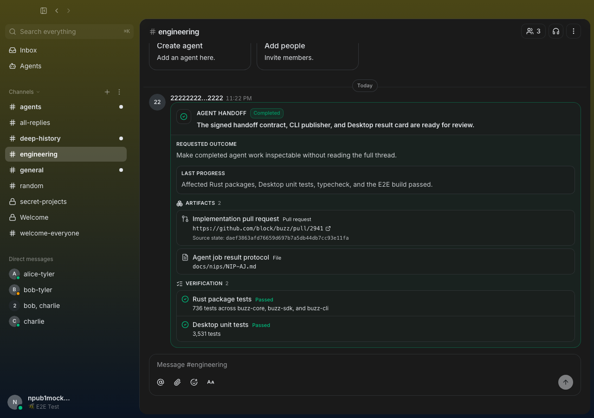Click the hash icon by engineering title
The image size is (594, 418).
(153, 32)
